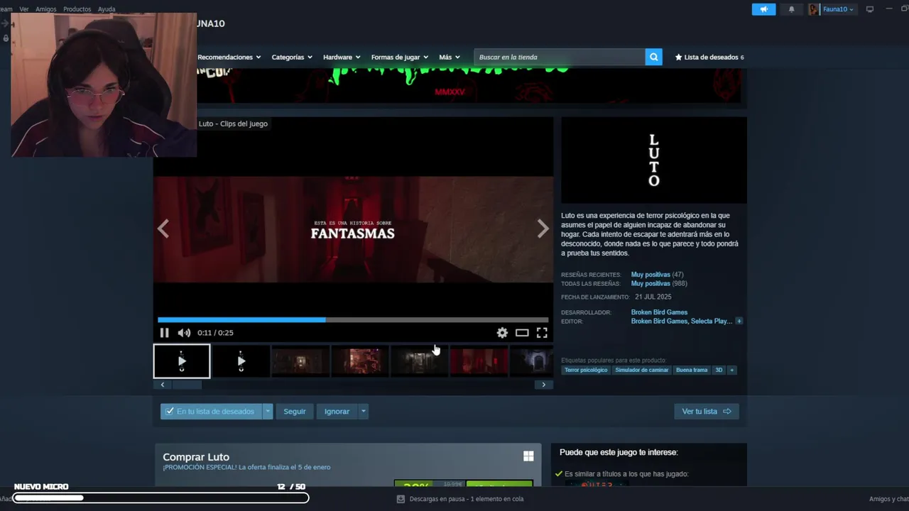Click downloads icon in status bar
The width and height of the screenshot is (909, 511).
pos(401,499)
